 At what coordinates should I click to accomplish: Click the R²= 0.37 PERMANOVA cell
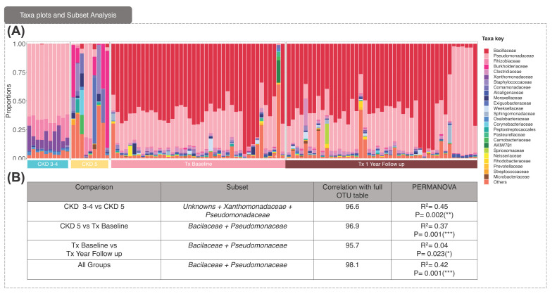click(434, 231)
